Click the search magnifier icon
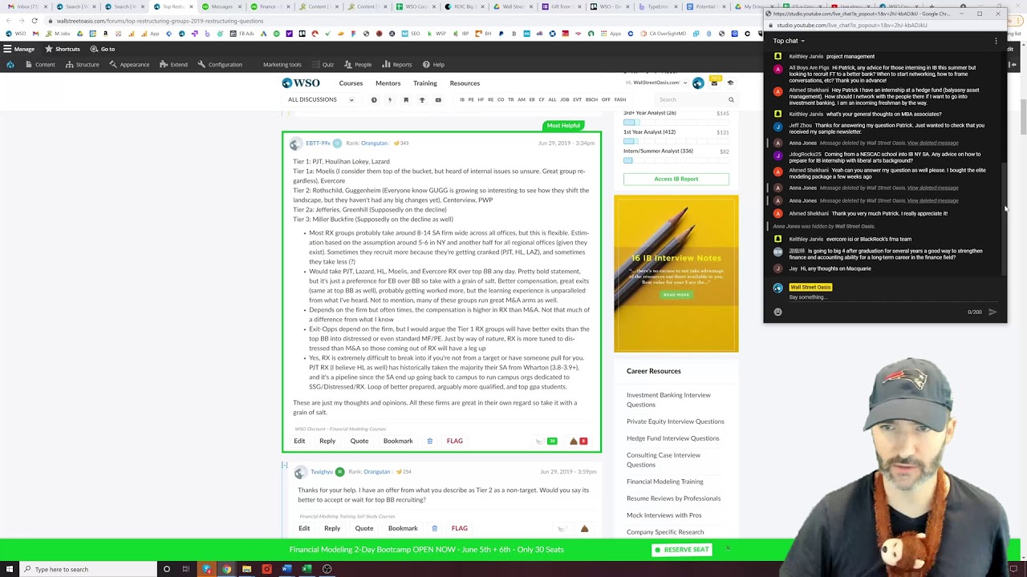This screenshot has width=1027, height=577. (x=731, y=100)
